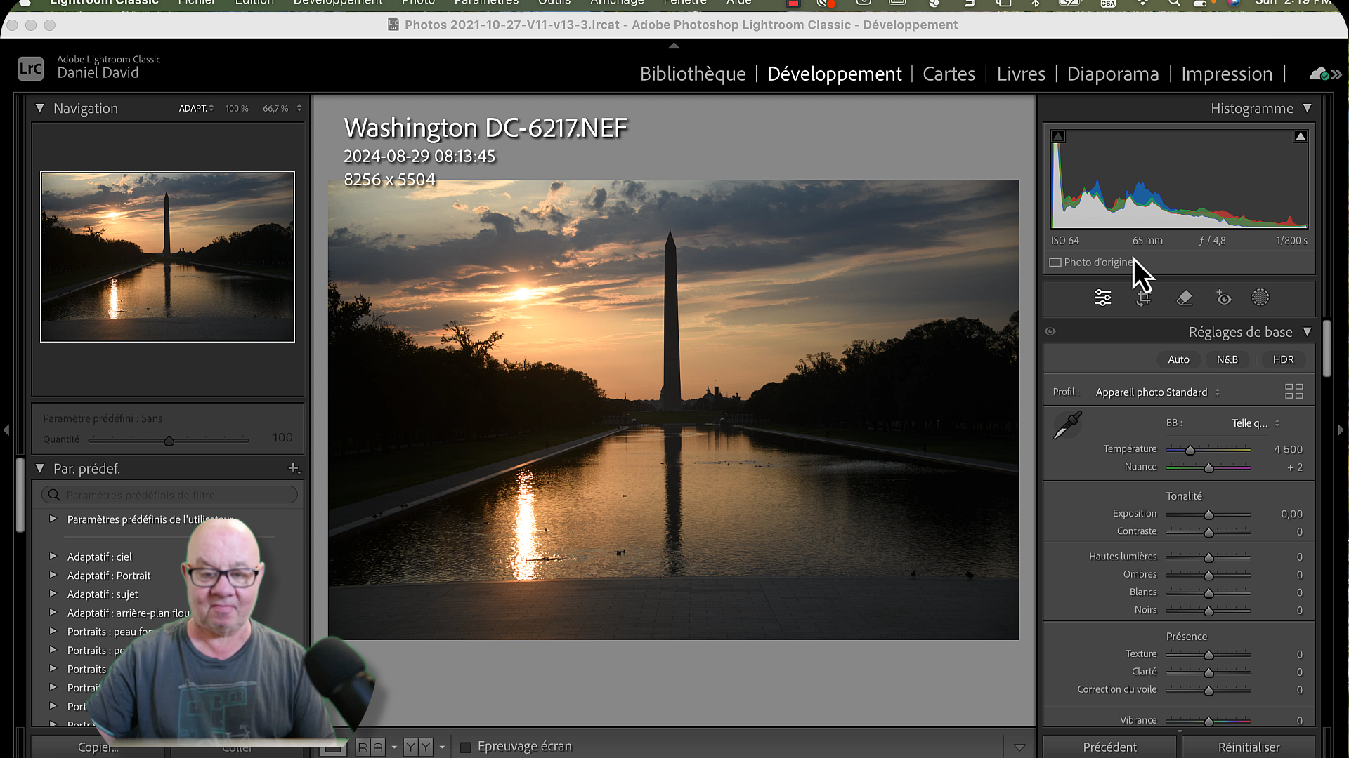This screenshot has height=758, width=1349.
Task: Collapse the Navigation panel
Action: coord(40,108)
